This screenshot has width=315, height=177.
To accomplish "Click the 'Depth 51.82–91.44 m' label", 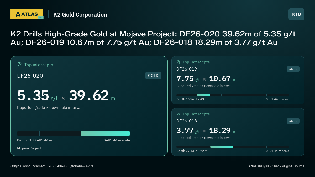I will click(x=34, y=140).
